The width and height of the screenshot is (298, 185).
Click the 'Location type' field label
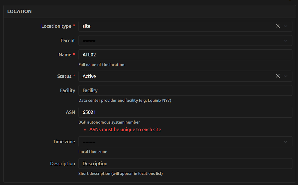pos(56,26)
